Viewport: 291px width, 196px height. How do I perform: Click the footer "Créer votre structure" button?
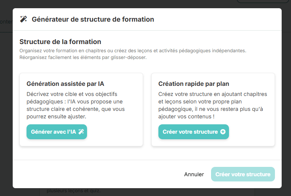243,174
